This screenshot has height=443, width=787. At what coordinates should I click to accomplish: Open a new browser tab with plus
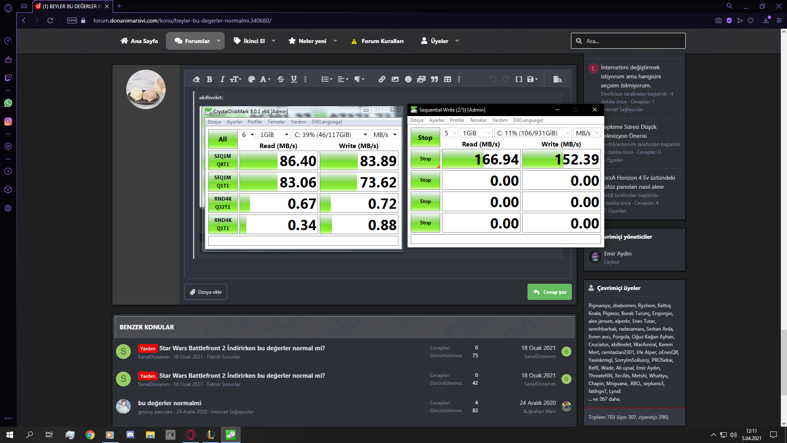(119, 6)
